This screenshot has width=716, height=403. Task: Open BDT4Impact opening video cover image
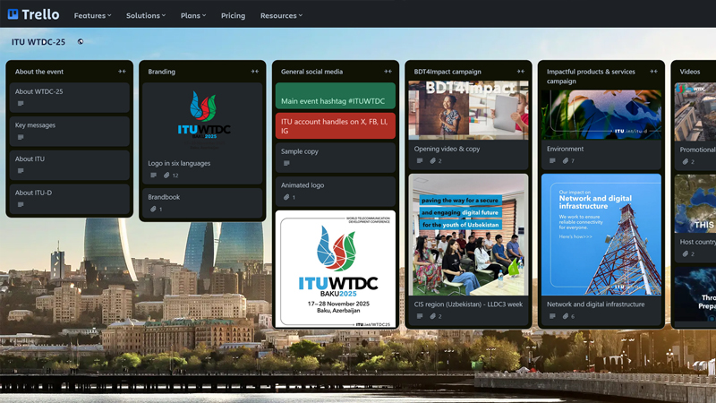468,110
